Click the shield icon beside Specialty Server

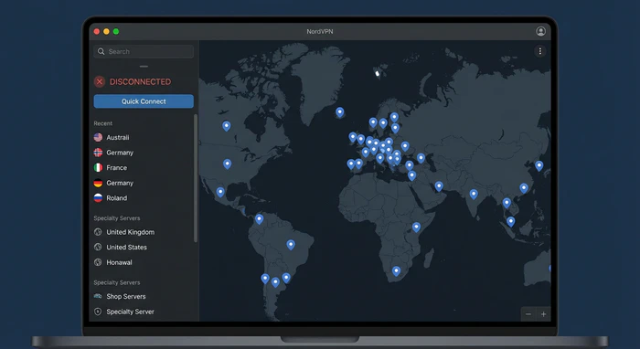[98, 312]
